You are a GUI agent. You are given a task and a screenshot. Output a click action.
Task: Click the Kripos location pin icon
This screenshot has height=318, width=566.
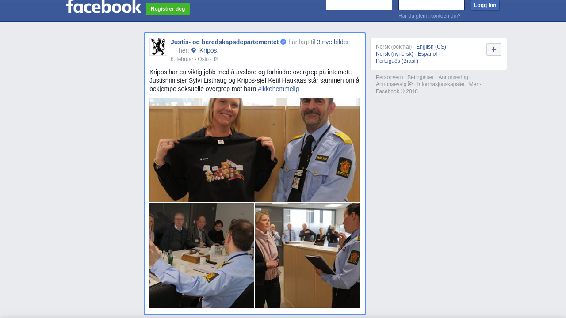194,50
